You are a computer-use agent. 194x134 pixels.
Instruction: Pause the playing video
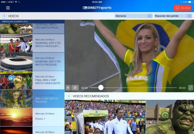68,88
